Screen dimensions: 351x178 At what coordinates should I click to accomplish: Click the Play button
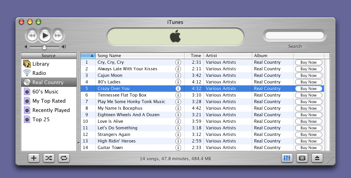pos(45,35)
